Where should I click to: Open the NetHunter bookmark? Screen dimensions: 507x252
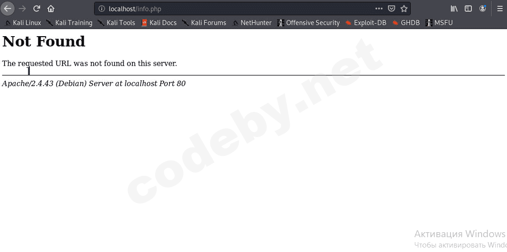tap(252, 23)
